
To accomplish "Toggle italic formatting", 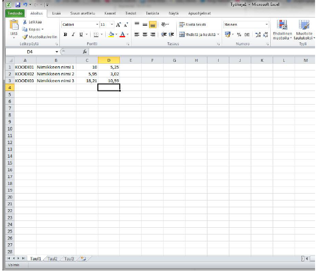I will point(73,35).
